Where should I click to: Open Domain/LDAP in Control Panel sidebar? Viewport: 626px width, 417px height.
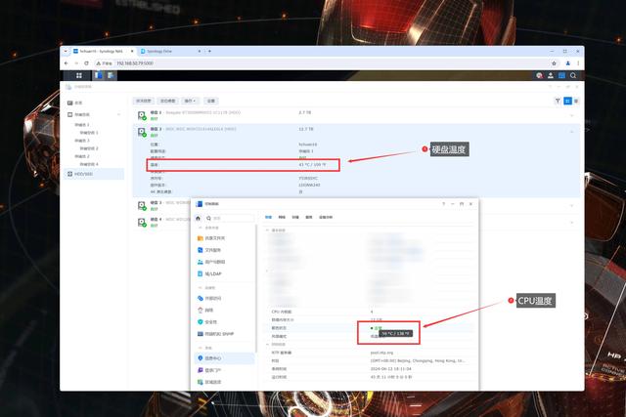[x=209, y=273]
